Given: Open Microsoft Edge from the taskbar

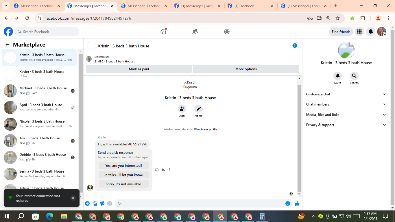Looking at the screenshot, I should (x=50, y=216).
